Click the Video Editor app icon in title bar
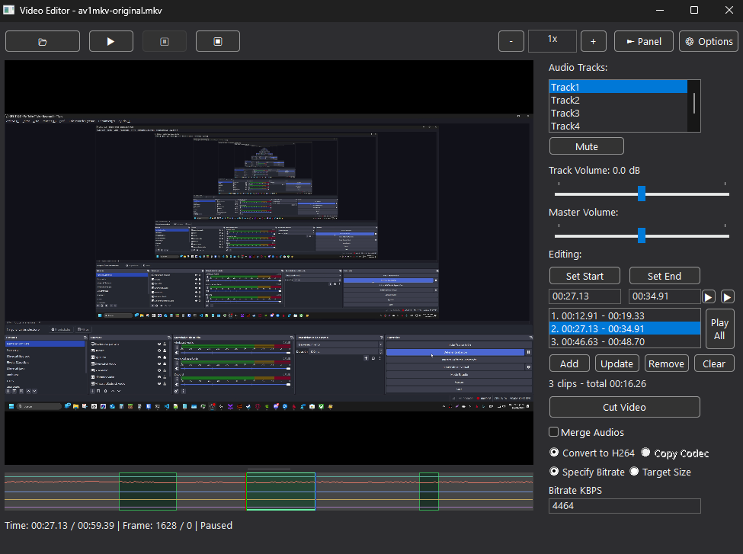This screenshot has width=743, height=554. point(8,10)
